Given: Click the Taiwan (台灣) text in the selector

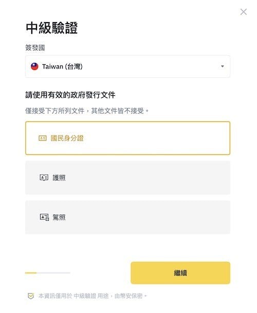Looking at the screenshot, I should coord(62,66).
